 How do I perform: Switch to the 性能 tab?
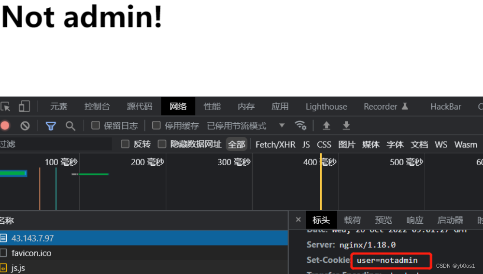point(212,107)
